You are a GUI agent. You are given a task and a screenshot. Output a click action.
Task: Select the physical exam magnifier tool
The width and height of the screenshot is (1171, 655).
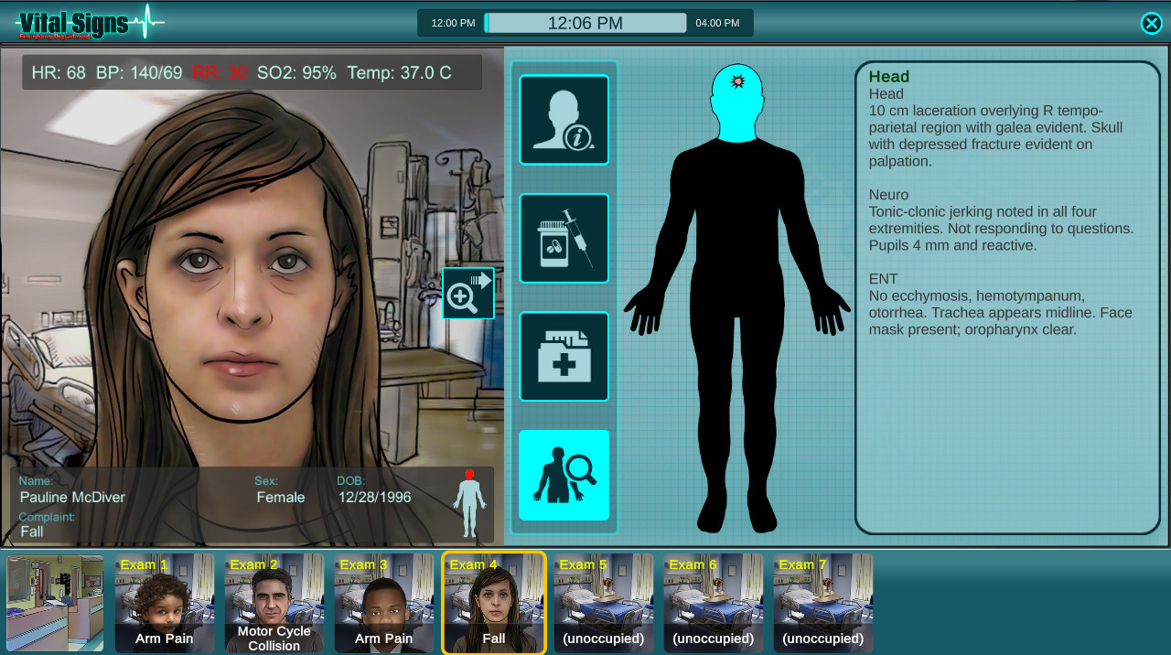tap(564, 475)
